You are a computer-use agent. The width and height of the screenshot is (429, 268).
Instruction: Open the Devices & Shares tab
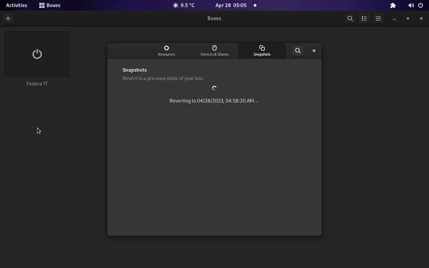point(214,51)
